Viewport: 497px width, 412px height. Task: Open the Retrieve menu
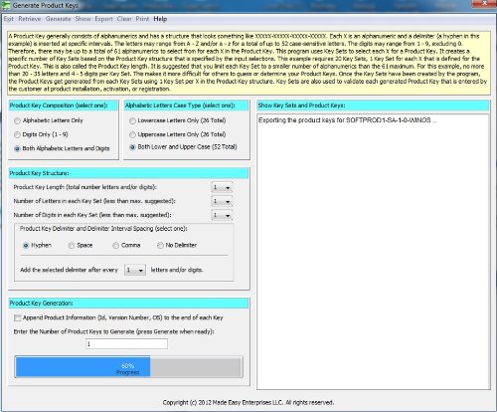(30, 19)
